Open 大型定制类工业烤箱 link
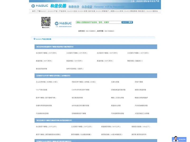190x142 pixels. (142, 113)
